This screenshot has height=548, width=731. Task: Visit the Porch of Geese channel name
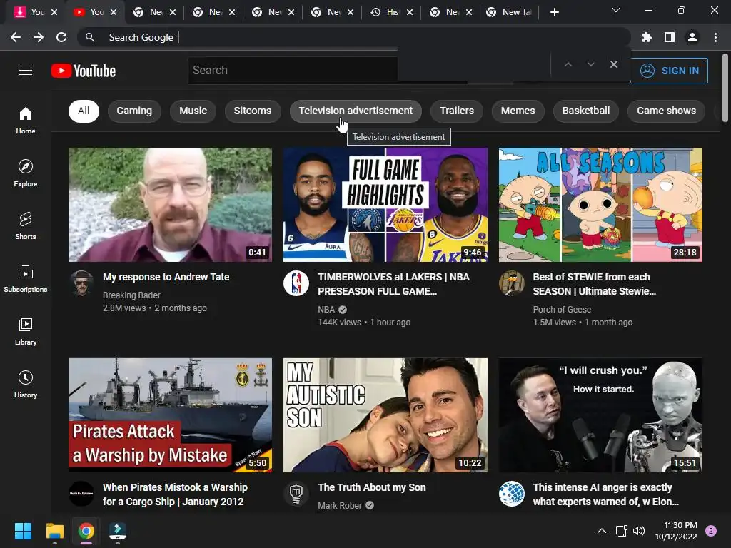[x=562, y=310]
